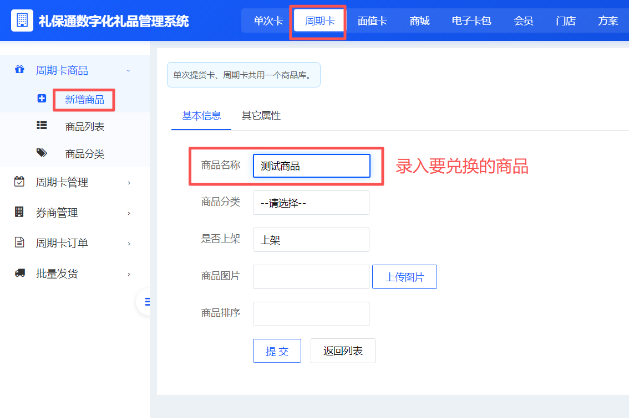Image resolution: width=629 pixels, height=418 pixels.
Task: Open 商品列表 via its list icon
Action: tap(42, 126)
